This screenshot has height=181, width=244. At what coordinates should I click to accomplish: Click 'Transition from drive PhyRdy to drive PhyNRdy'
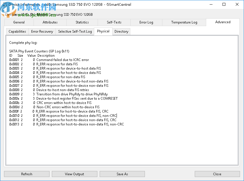(72, 94)
